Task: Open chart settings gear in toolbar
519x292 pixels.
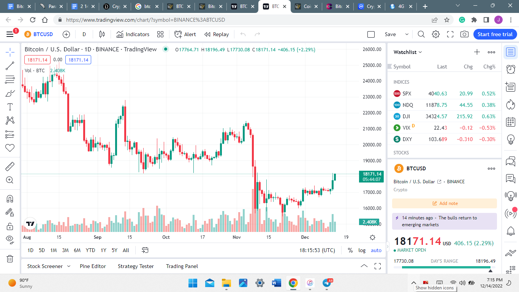Action: coord(436,34)
